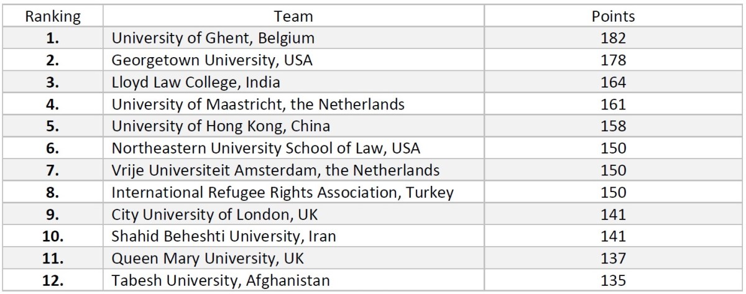The image size is (746, 294).
Task: Click Lloyd Law College, India
Action: (196, 82)
